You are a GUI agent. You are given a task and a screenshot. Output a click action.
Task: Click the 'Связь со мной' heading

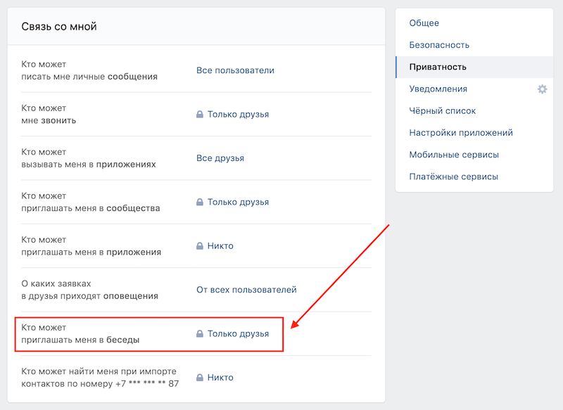pos(59,27)
